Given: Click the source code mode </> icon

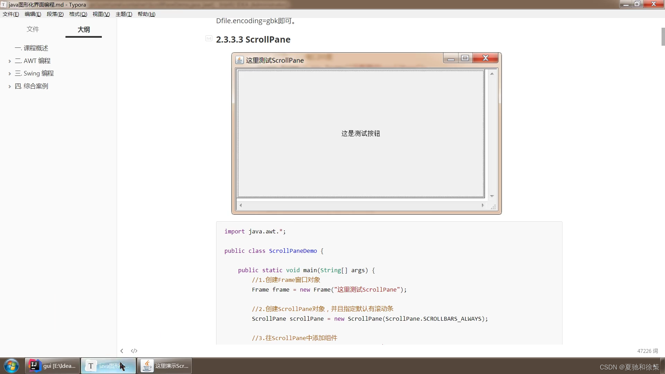Looking at the screenshot, I should (134, 351).
